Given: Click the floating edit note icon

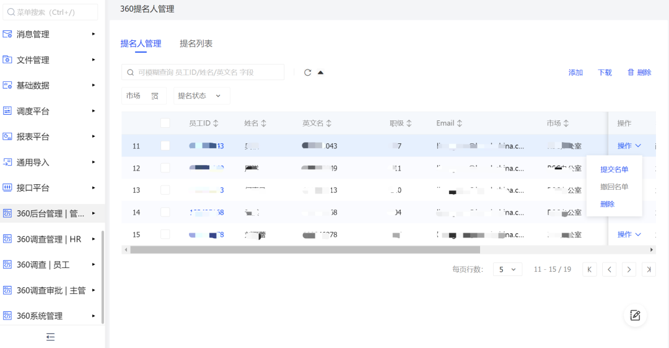Looking at the screenshot, I should 635,315.
